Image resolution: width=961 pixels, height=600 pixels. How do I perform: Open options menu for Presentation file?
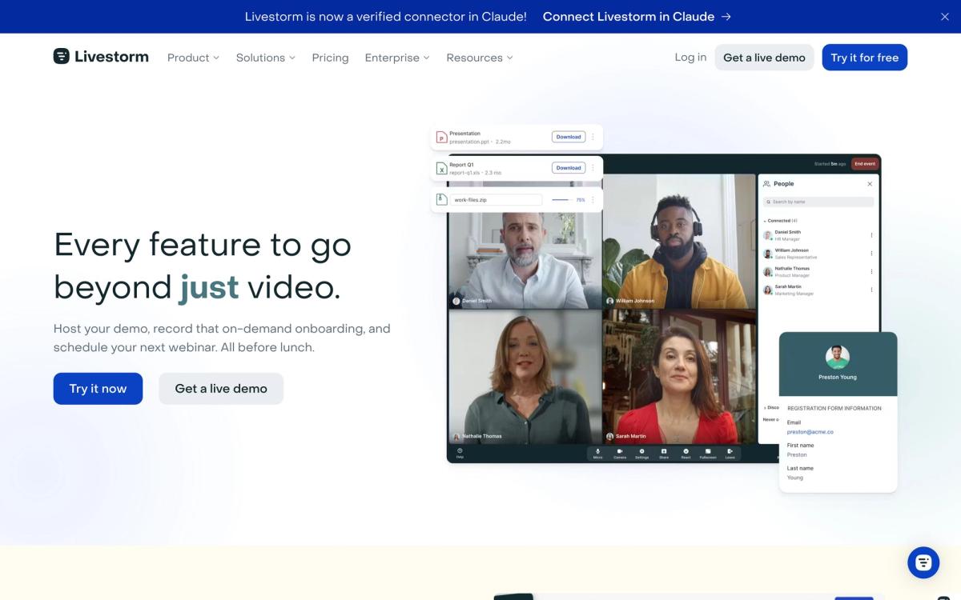[593, 137]
